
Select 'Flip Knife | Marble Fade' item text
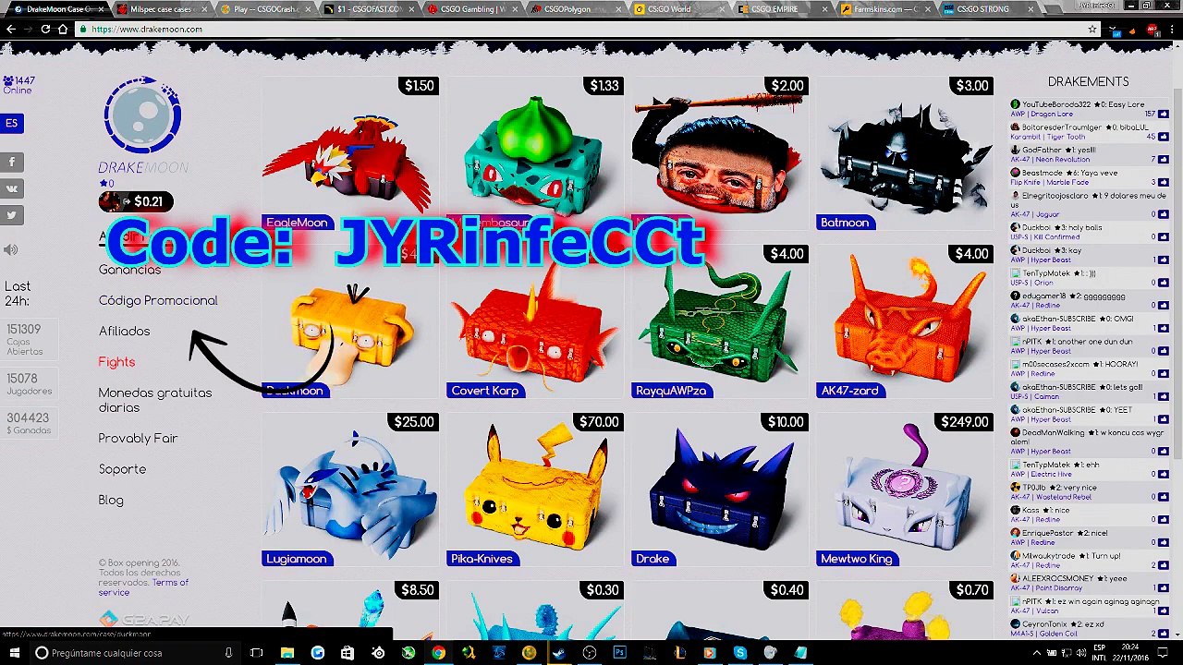pyautogui.click(x=1049, y=183)
